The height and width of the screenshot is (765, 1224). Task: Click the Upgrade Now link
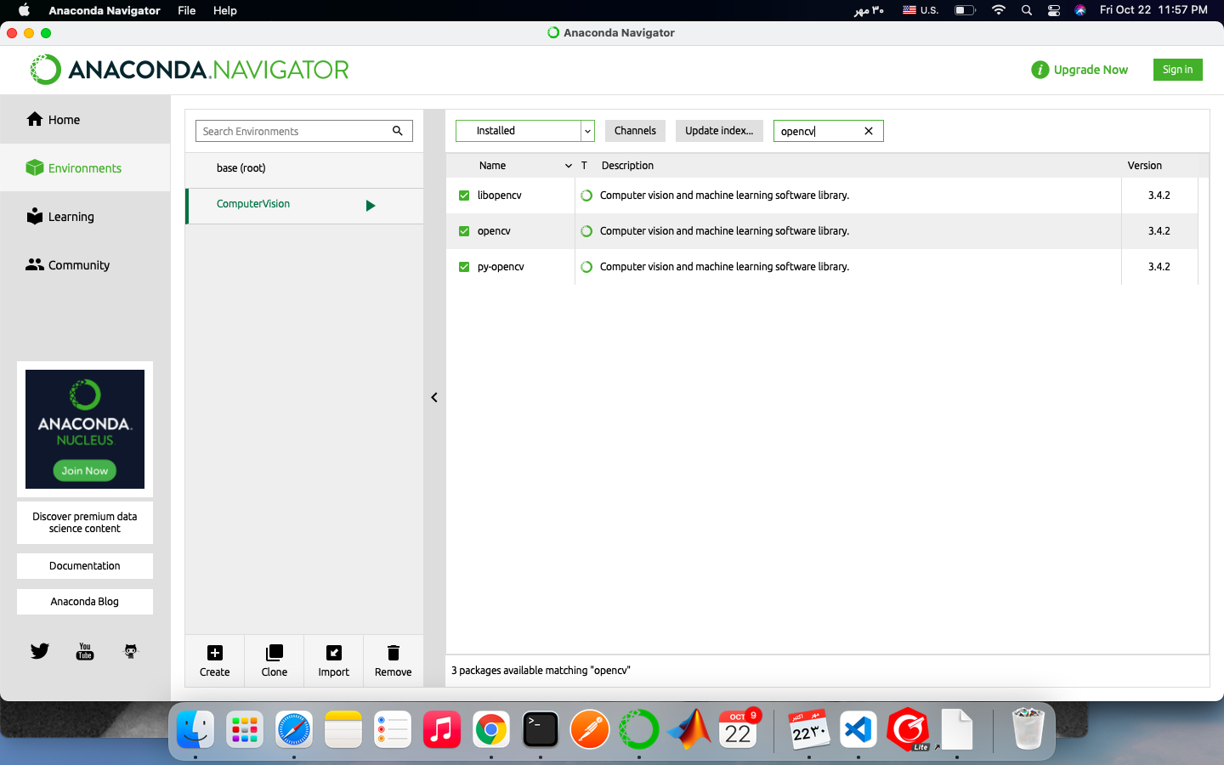pos(1091,70)
